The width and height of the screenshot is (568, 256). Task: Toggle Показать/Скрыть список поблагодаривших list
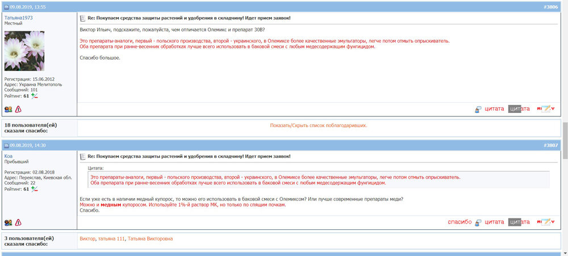(319, 125)
